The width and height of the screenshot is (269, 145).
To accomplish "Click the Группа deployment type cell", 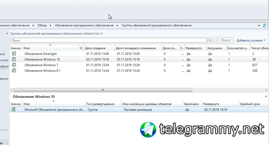I will coord(93,110).
